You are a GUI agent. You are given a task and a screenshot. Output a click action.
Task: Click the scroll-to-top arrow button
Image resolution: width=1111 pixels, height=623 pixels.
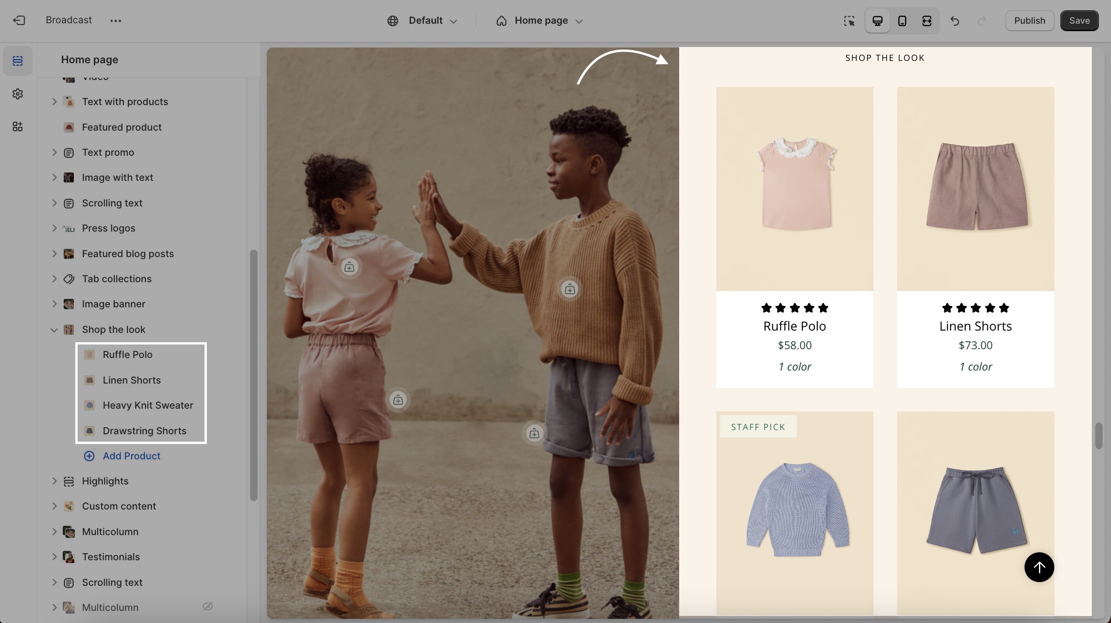point(1039,567)
